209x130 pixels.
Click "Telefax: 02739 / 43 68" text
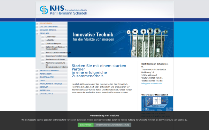pyautogui.click(x=152, y=81)
